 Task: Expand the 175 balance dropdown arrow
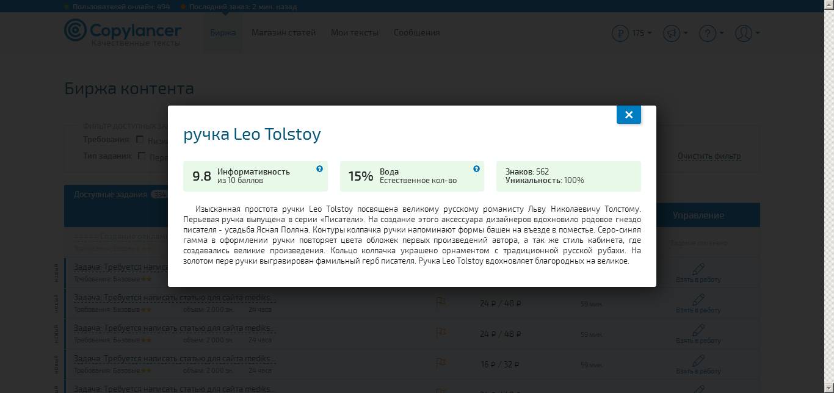click(649, 33)
